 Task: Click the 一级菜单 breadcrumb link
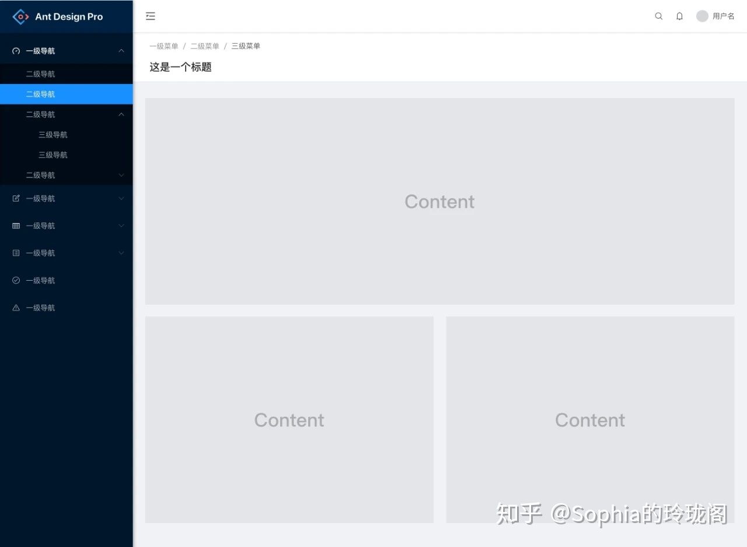(164, 46)
